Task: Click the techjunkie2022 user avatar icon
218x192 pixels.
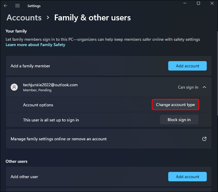Action: coord(14,87)
